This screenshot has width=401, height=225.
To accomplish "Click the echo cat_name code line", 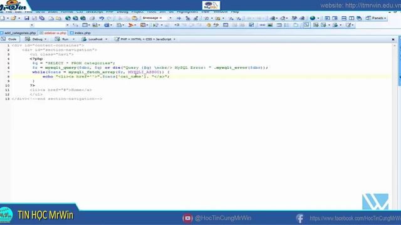I will [106, 76].
